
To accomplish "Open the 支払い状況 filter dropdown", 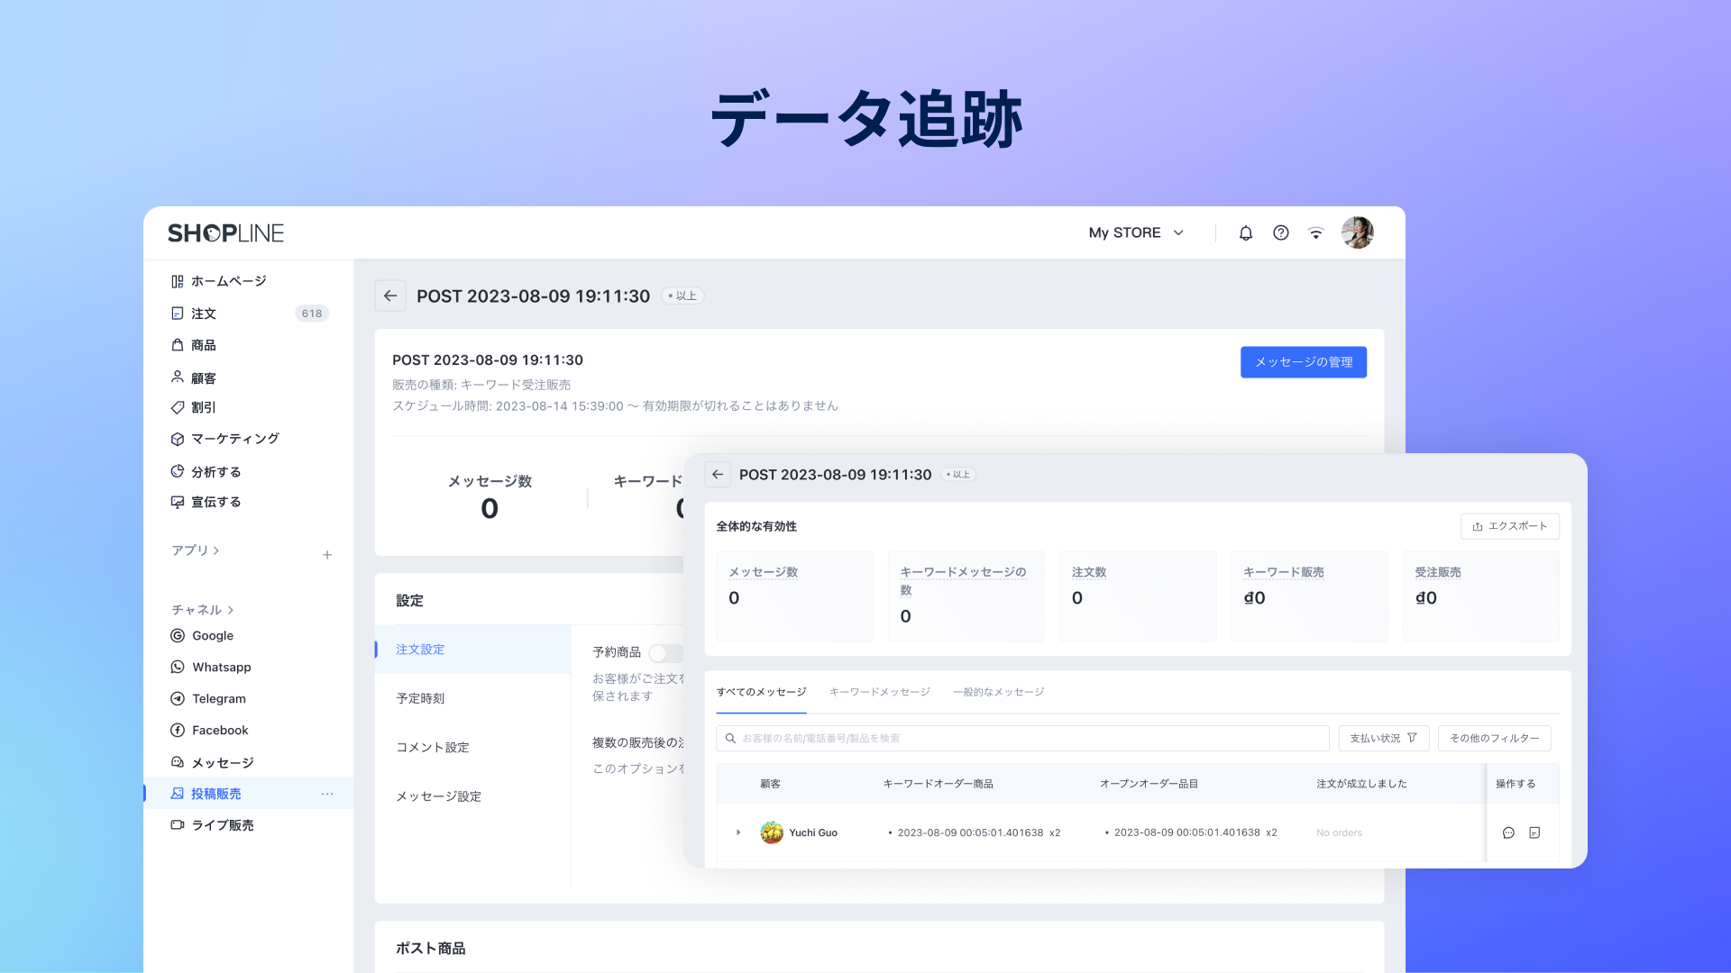I will (x=1383, y=738).
